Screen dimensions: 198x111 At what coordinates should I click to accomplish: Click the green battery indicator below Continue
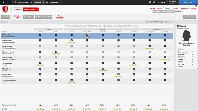point(196,6)
